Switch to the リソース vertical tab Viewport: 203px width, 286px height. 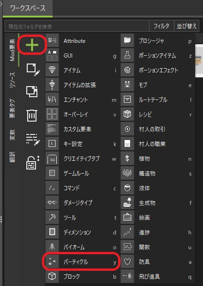(12, 80)
